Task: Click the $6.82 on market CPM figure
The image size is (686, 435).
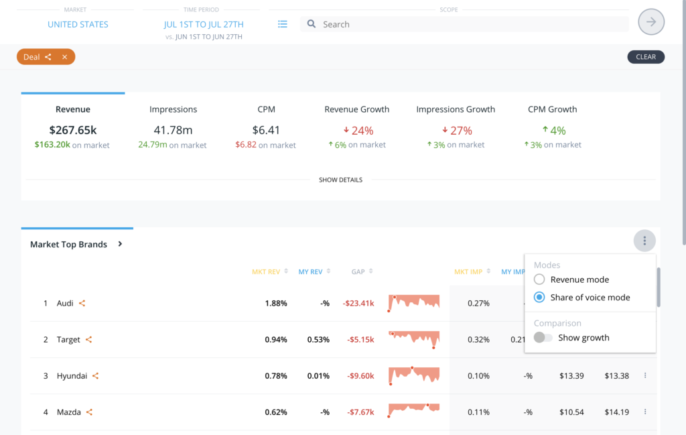Action: [265, 144]
